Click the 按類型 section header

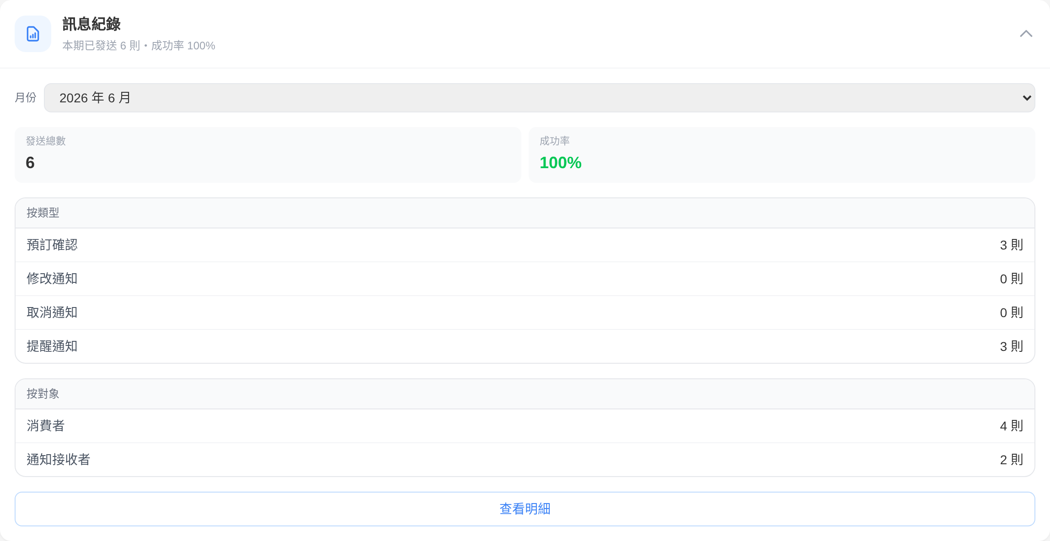(x=525, y=213)
